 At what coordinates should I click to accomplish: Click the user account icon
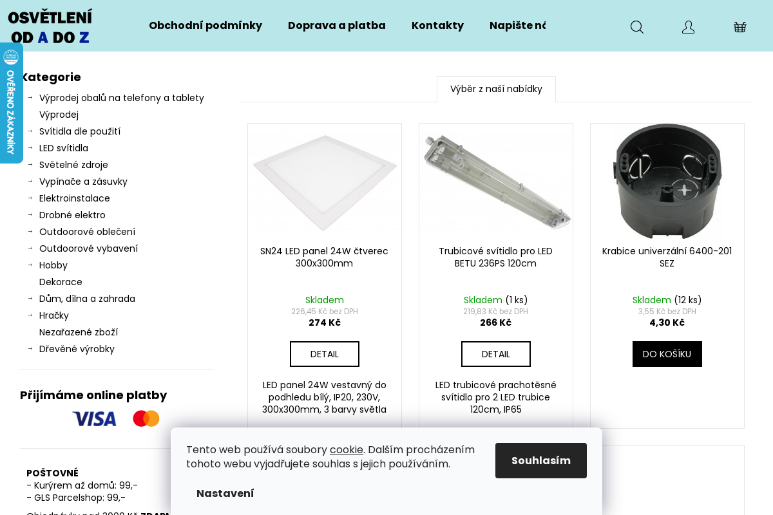[x=688, y=27]
